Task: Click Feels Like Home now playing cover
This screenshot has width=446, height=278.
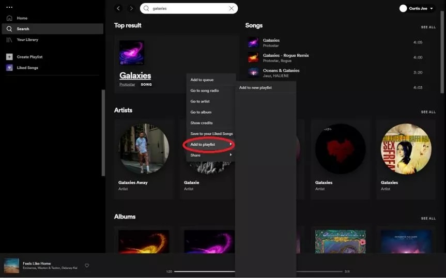Action: [x=11, y=266]
